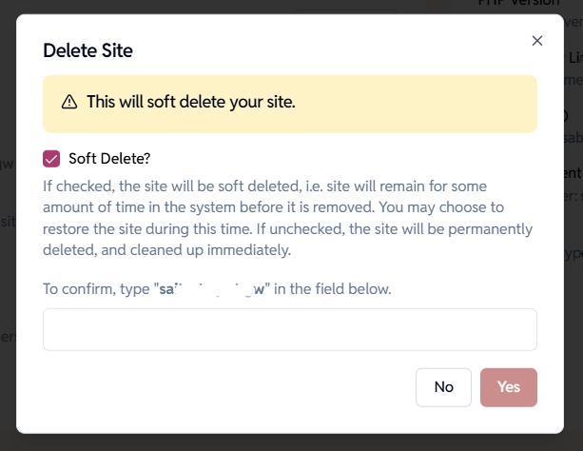Click the dimmed backdrop below the dialog
This screenshot has height=451, width=583.
(x=285, y=442)
